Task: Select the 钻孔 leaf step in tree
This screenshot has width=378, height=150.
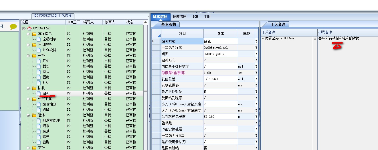Action: click(46, 94)
